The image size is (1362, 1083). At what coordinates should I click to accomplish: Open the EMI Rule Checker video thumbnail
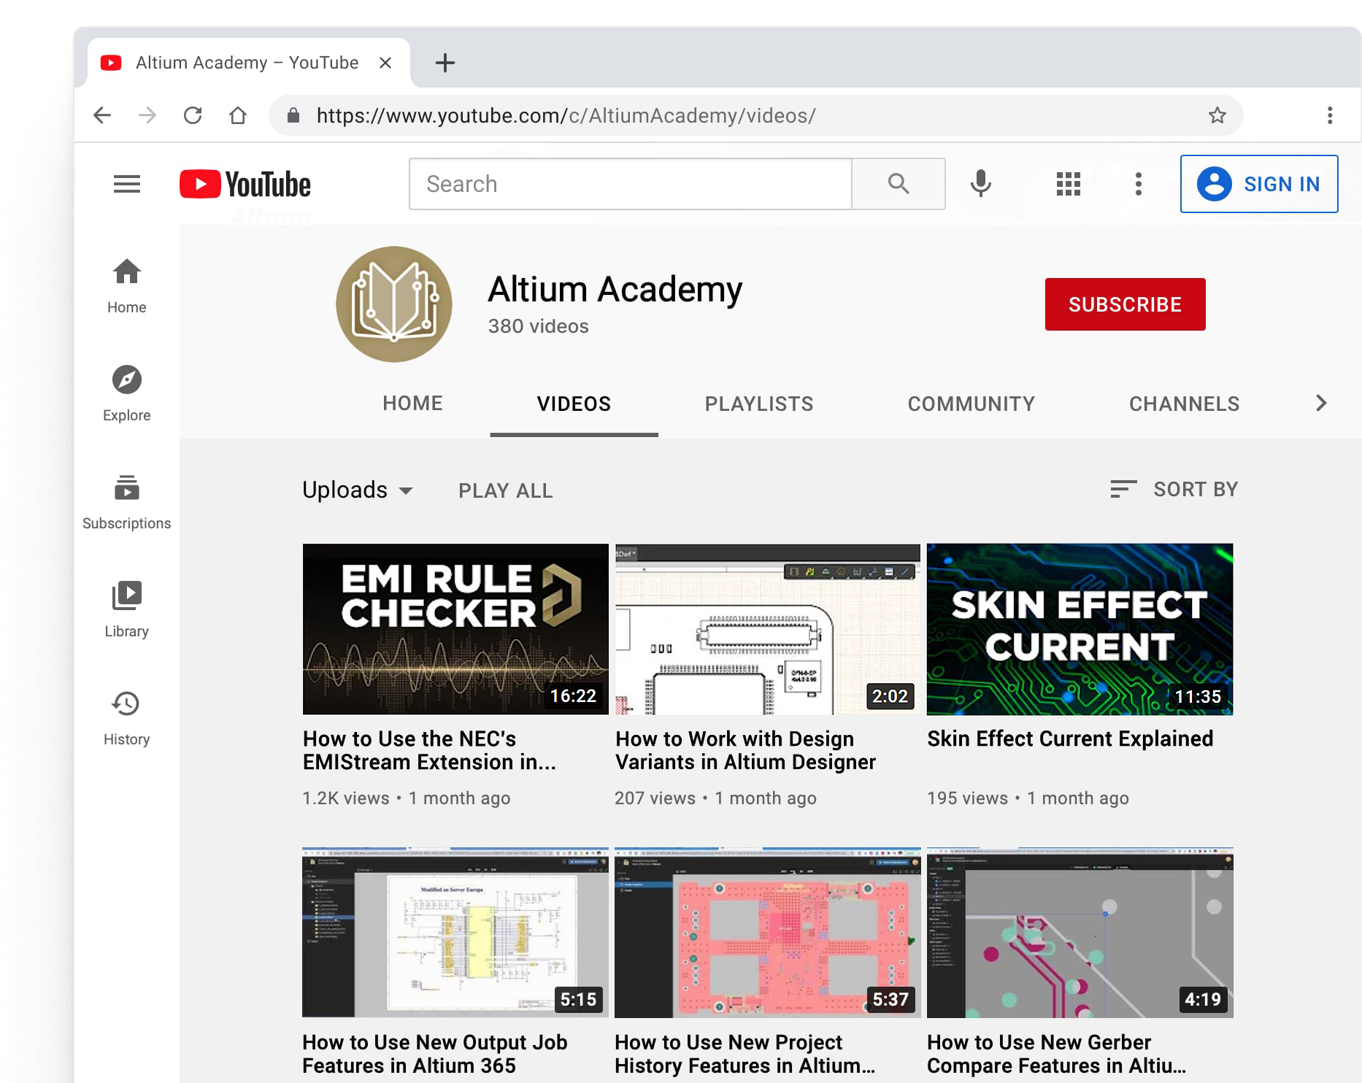point(455,629)
